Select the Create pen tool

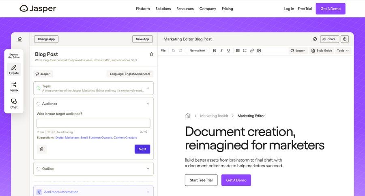(x=14, y=69)
